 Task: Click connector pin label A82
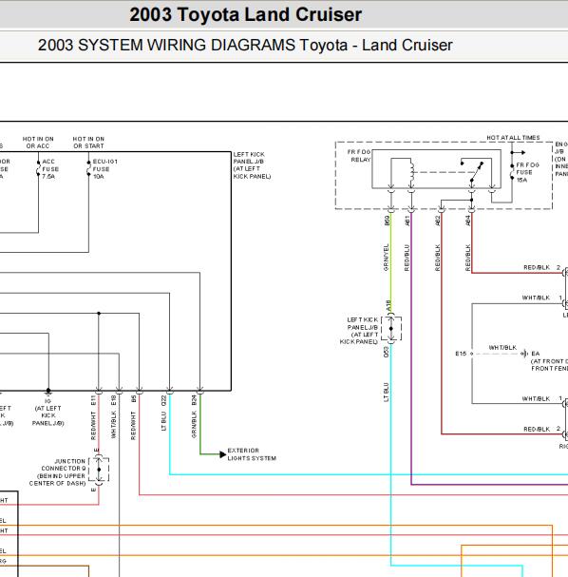437,221
